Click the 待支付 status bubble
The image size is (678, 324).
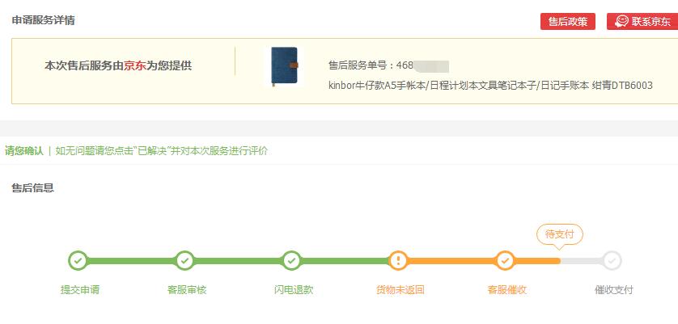[x=559, y=234]
